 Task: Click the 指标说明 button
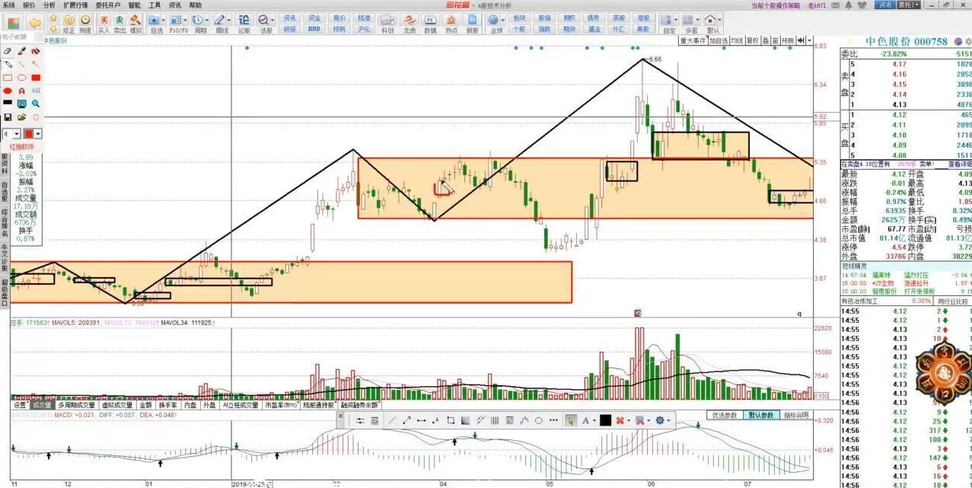(795, 415)
